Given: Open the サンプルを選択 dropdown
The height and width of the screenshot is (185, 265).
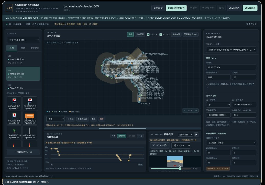Looking at the screenshot, I should click(x=23, y=40).
